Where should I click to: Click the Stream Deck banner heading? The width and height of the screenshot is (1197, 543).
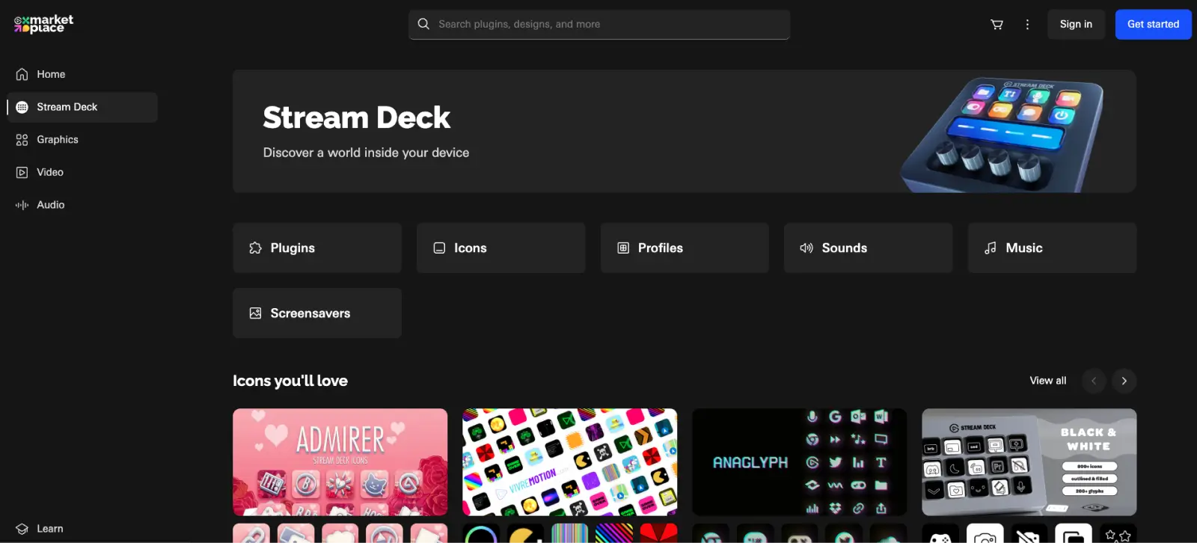click(357, 117)
